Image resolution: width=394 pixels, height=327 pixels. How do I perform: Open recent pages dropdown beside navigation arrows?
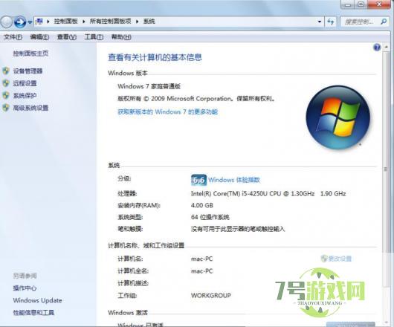pos(30,22)
